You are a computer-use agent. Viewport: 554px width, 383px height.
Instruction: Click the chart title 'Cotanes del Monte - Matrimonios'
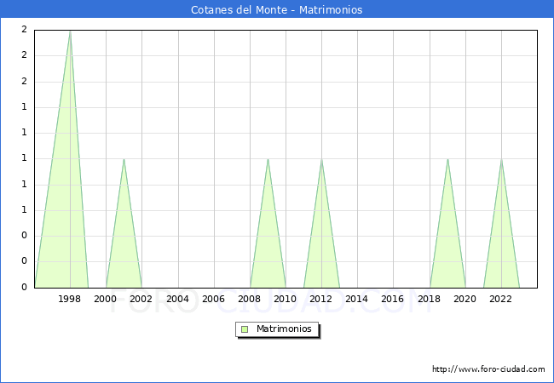[277, 9]
